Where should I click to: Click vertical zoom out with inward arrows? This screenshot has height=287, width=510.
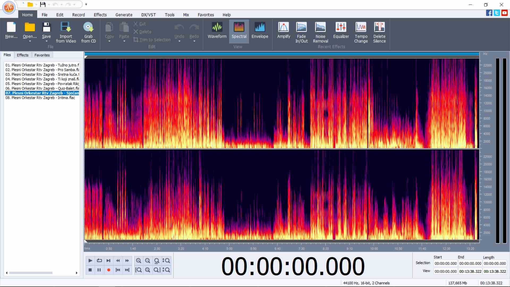tap(166, 270)
